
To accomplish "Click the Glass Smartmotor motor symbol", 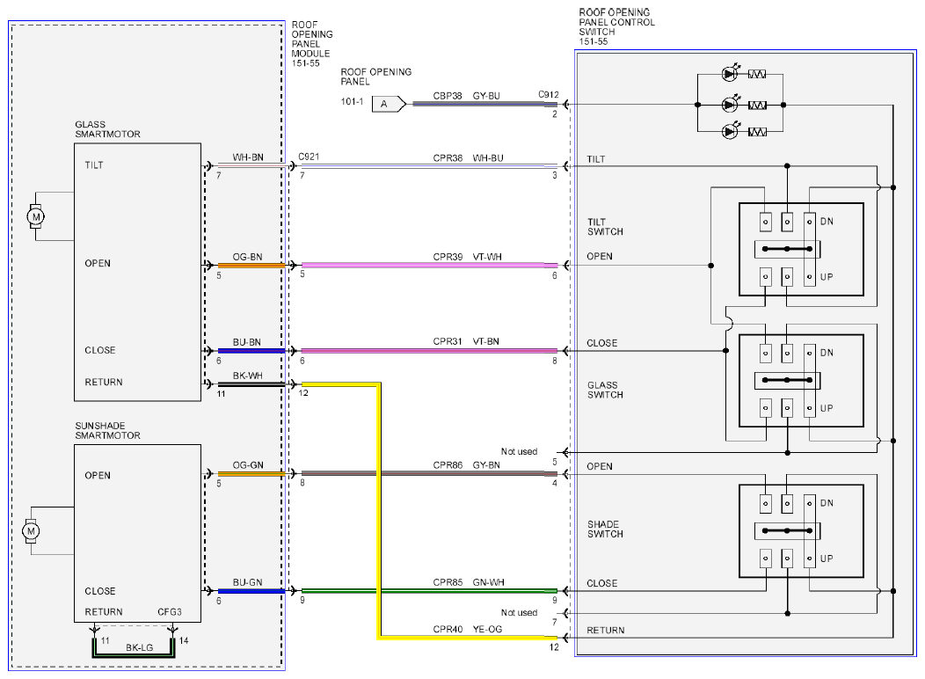I will [35, 216].
